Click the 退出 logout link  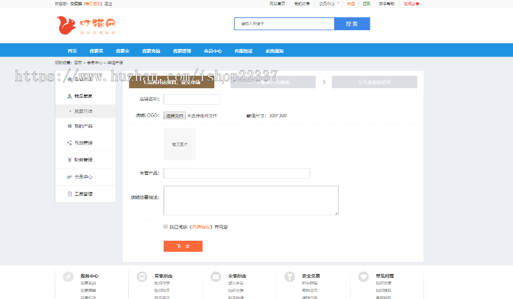(x=108, y=3)
